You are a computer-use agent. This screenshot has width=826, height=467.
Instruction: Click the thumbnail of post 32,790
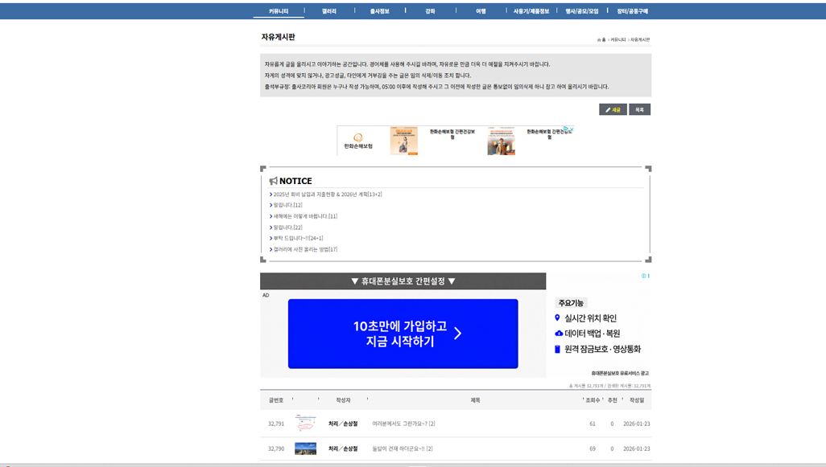coord(305,449)
